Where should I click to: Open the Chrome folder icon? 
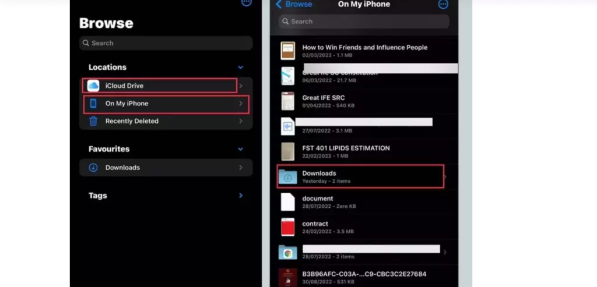(288, 253)
